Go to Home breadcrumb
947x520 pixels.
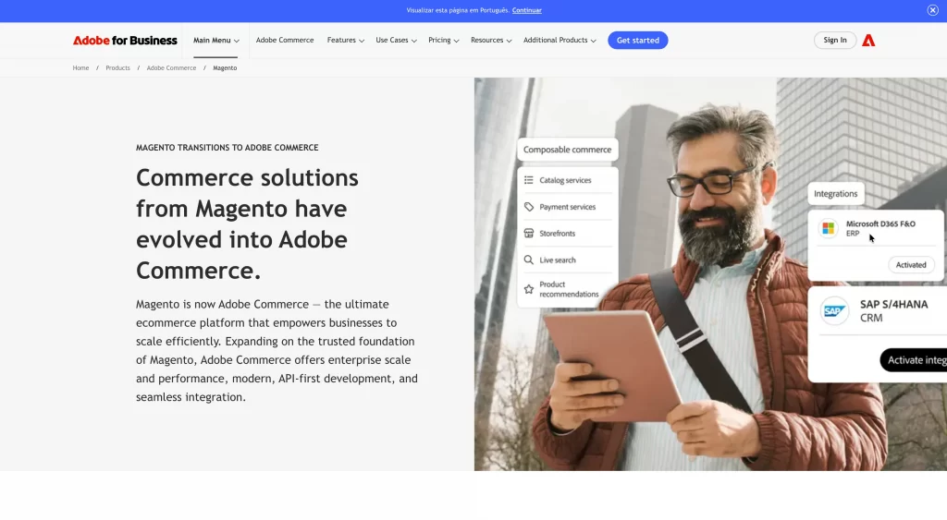(80, 68)
